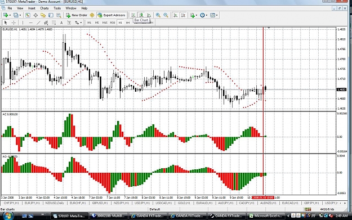Screen dimensions: 352x220
Task: Select the Crosshair tool
Action: 14,23
